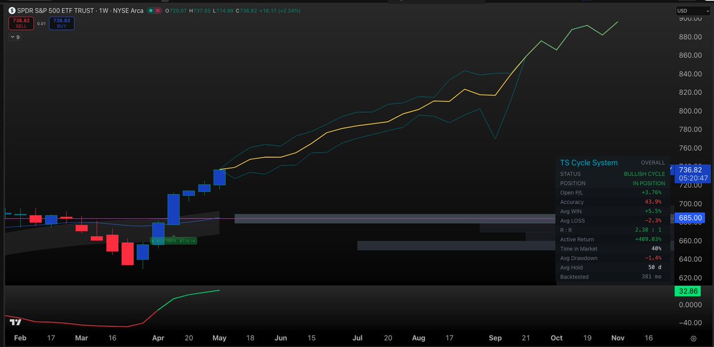Click the Jun date label on time axis
This screenshot has width=714, height=347.
281,338
